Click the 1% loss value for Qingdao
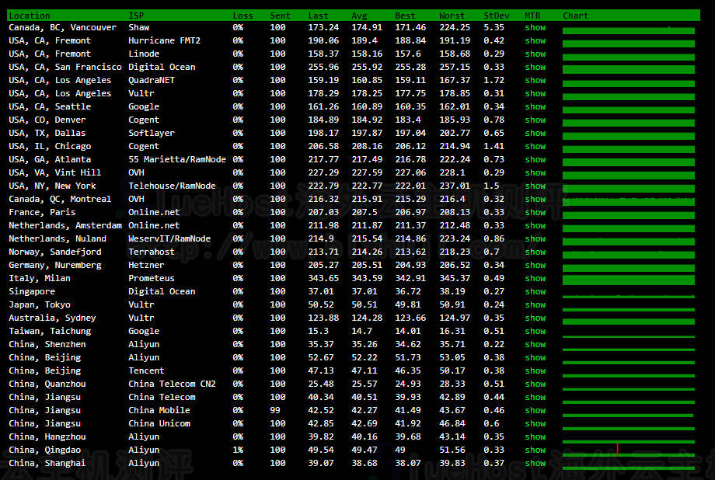 (x=238, y=450)
